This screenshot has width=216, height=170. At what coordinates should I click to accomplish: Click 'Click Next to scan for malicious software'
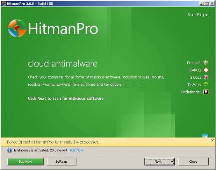66,98
